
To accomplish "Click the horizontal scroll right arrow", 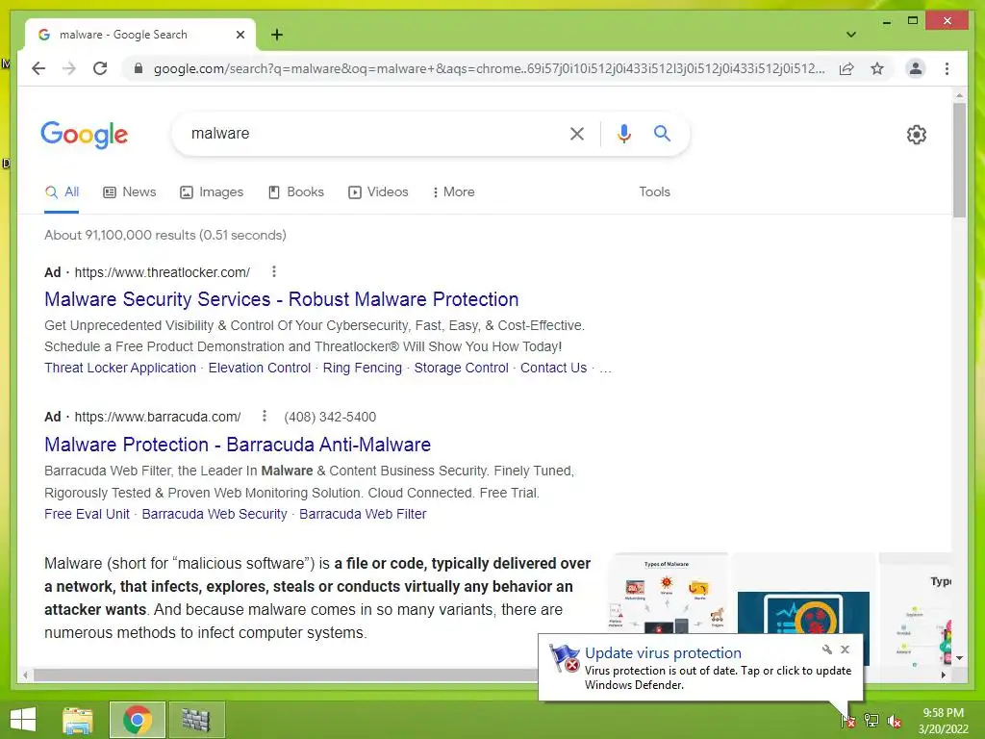I will (944, 675).
